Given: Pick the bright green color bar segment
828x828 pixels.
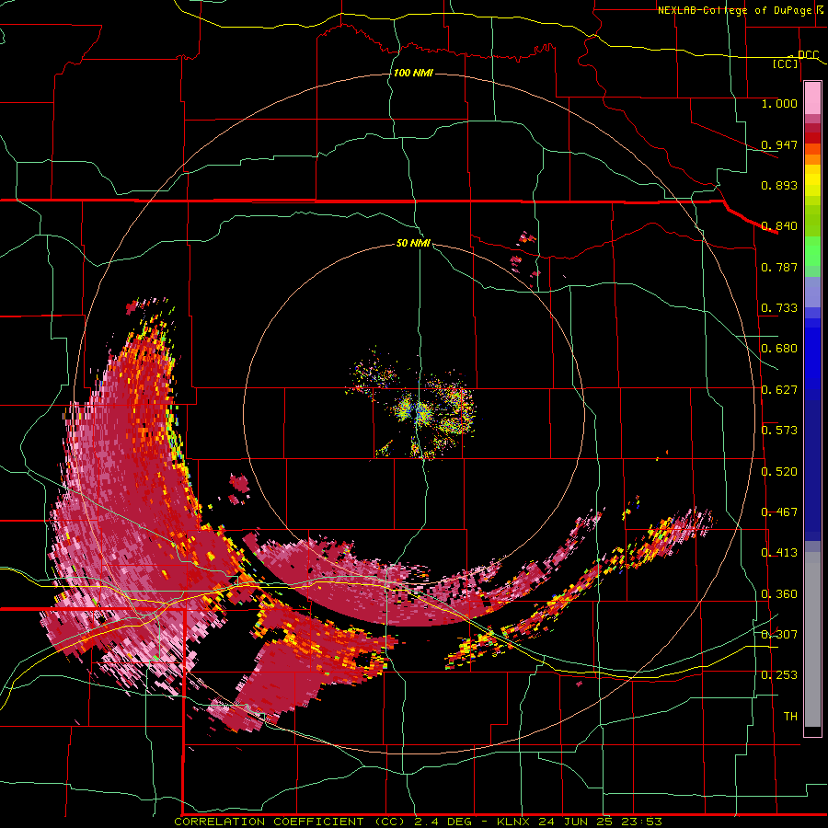Looking at the screenshot, I should point(812,251).
